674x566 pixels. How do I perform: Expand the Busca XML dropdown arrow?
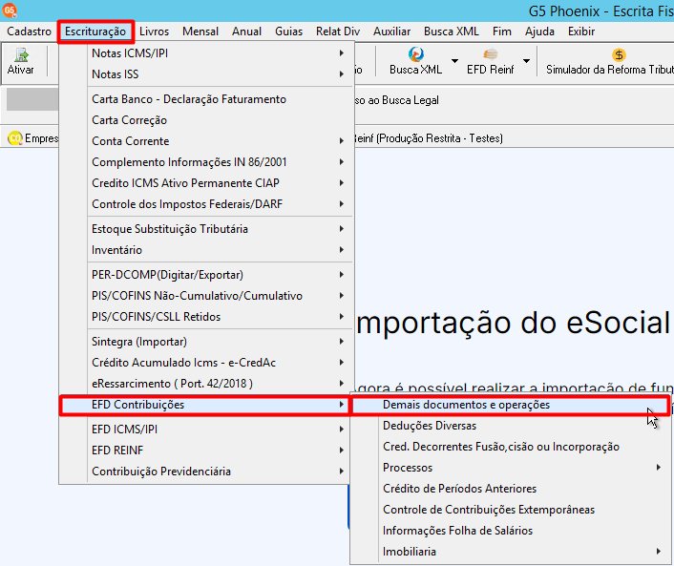coord(454,60)
